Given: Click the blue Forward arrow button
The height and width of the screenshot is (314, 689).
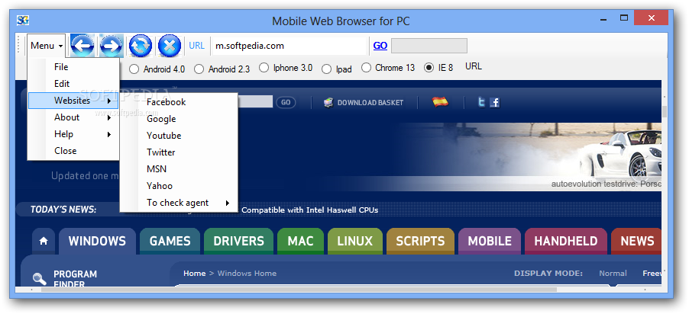Looking at the screenshot, I should click(112, 46).
